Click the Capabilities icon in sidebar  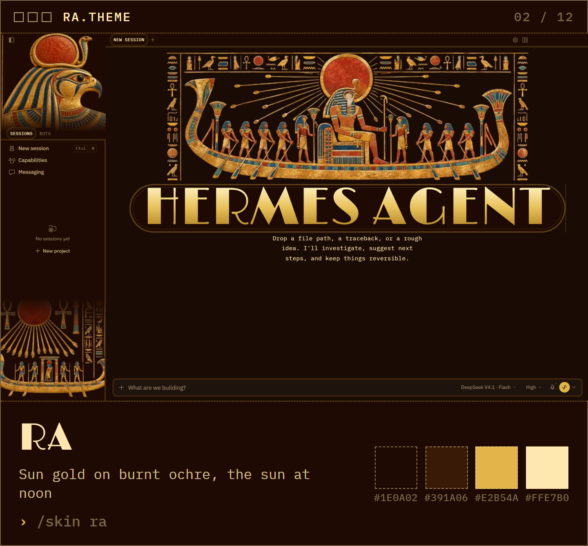click(x=12, y=160)
